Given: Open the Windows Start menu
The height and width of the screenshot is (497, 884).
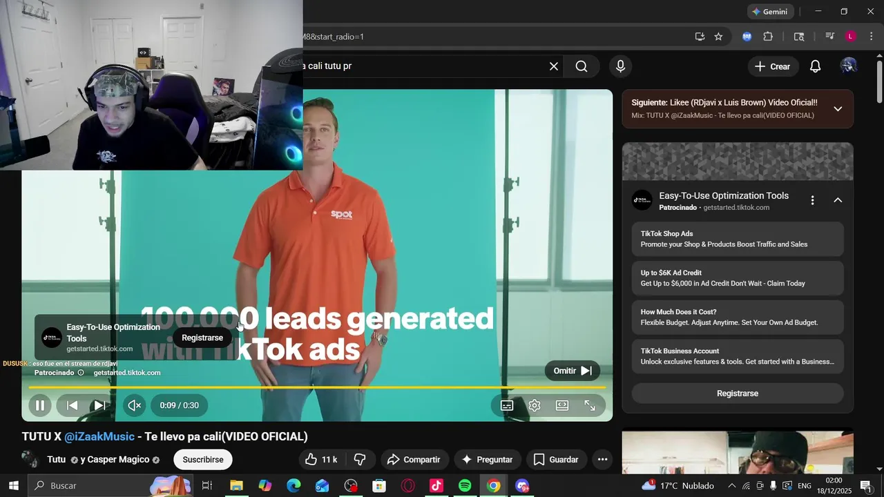Looking at the screenshot, I should click(x=14, y=486).
